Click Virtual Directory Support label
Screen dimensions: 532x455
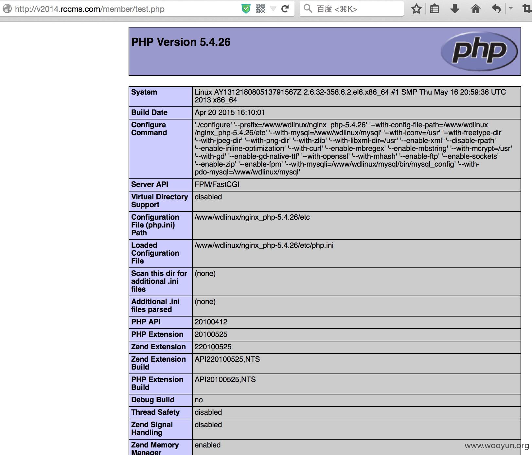(160, 201)
